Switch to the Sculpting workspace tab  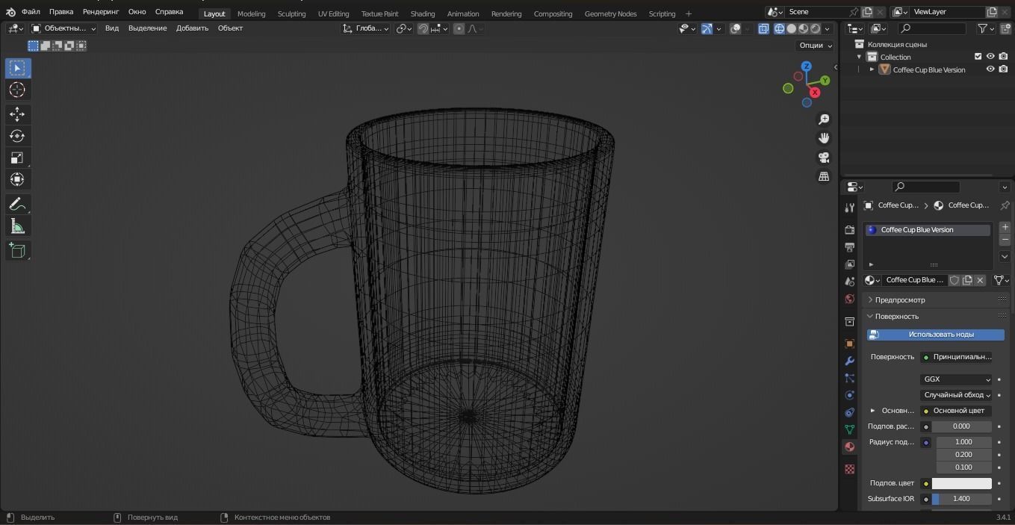(x=291, y=13)
